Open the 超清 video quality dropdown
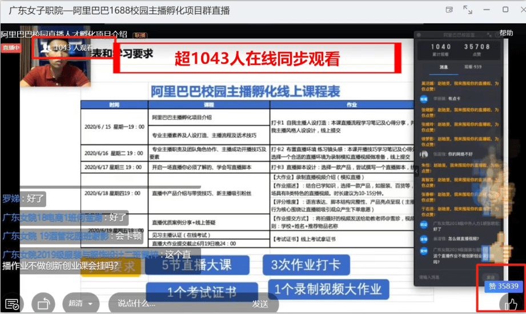This screenshot has width=526, height=314. point(80,303)
